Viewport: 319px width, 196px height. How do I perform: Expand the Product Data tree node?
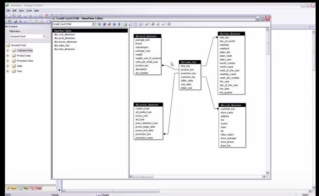pos(7,56)
